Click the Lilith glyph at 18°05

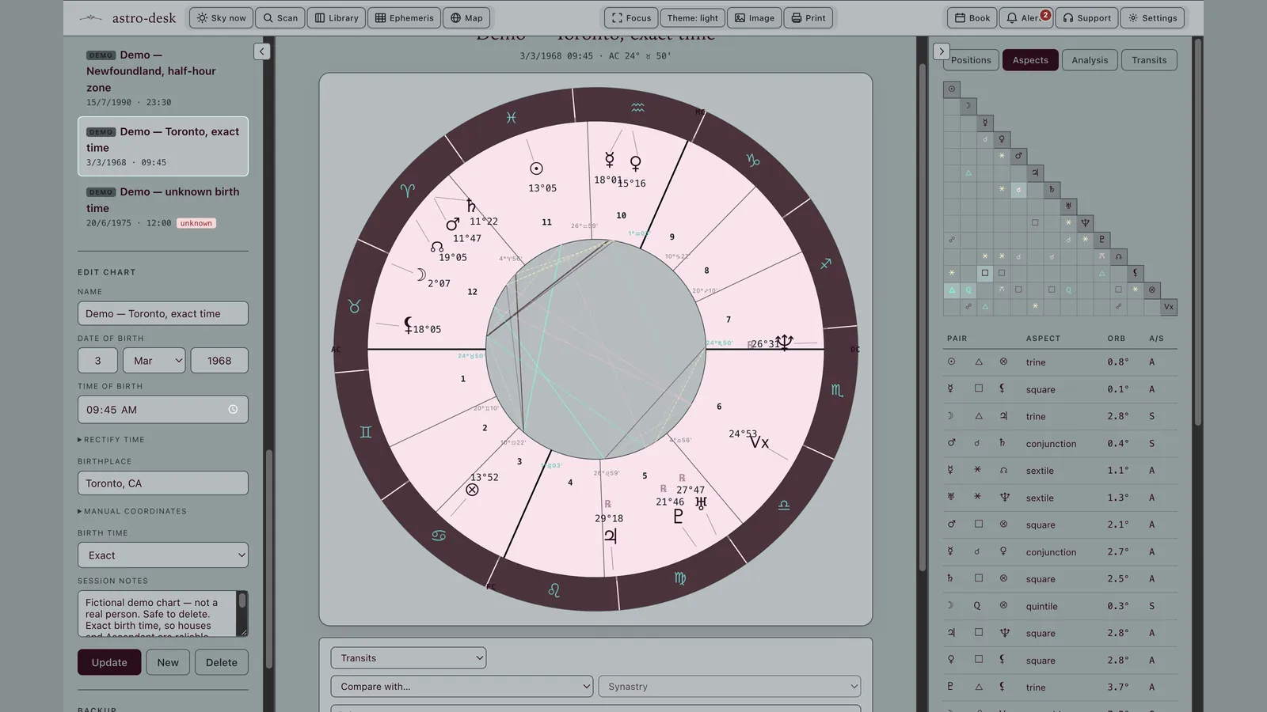pos(409,324)
